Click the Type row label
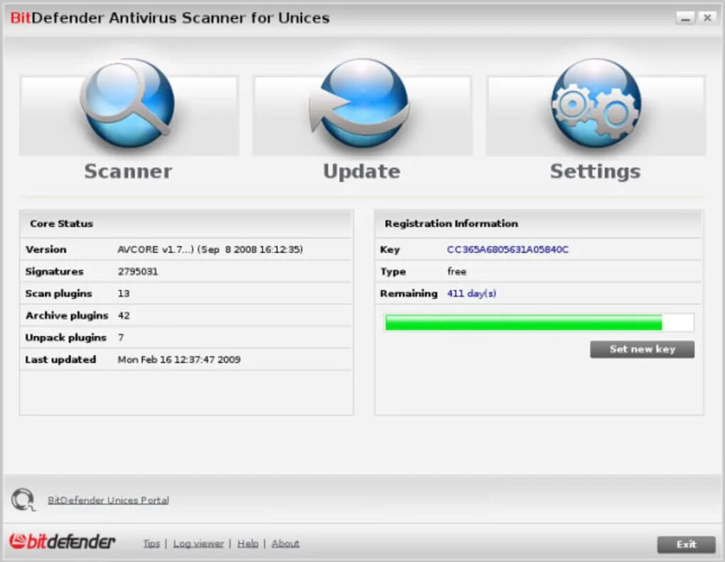725x562 pixels. pyautogui.click(x=393, y=271)
